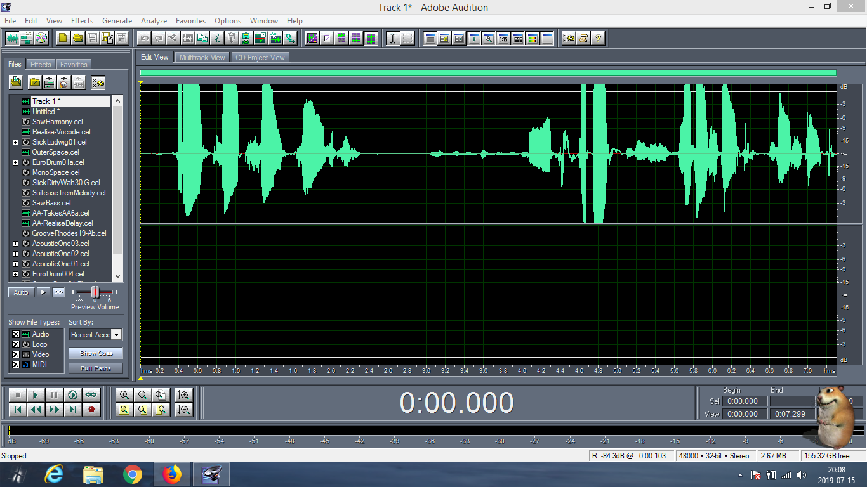
Task: Select the Time Selection I-beam tool
Action: [x=393, y=38]
